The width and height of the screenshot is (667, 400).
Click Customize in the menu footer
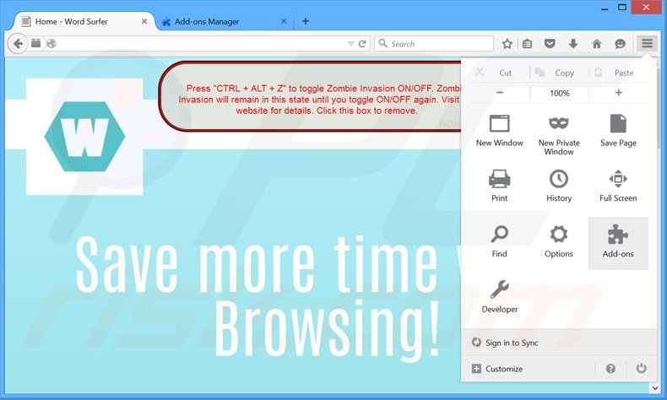(x=503, y=369)
